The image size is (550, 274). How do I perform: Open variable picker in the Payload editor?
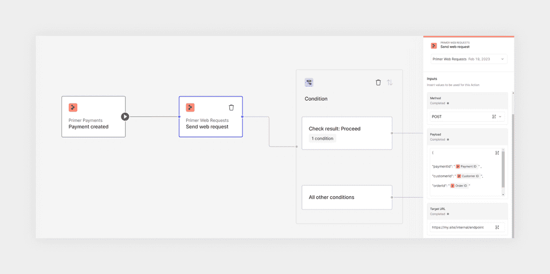[x=497, y=153]
